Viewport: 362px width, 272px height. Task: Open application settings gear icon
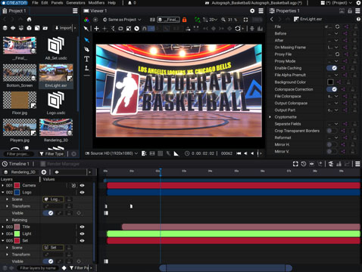click(x=358, y=3)
